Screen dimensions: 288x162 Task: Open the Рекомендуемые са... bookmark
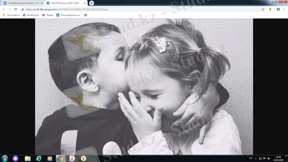[69, 15]
